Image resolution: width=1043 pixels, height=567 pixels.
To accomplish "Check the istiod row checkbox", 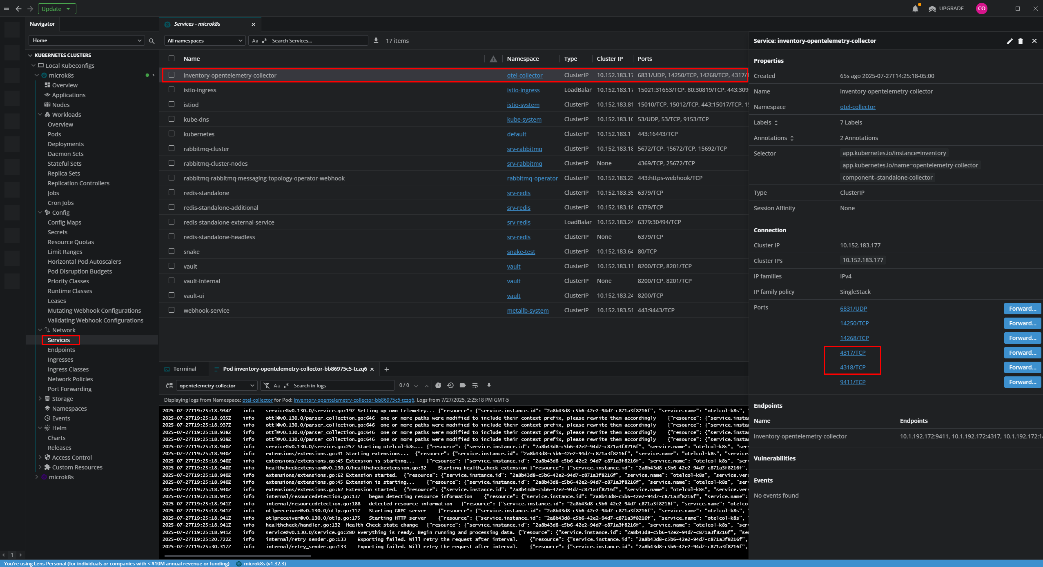I will pos(172,104).
